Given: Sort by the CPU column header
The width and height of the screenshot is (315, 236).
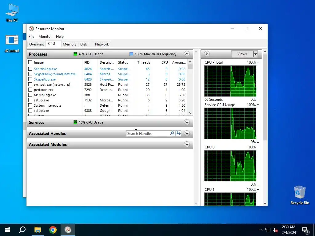Looking at the screenshot, I should pos(165,62).
